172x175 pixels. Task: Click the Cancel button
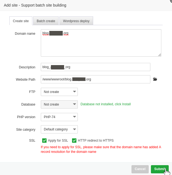click(140, 169)
